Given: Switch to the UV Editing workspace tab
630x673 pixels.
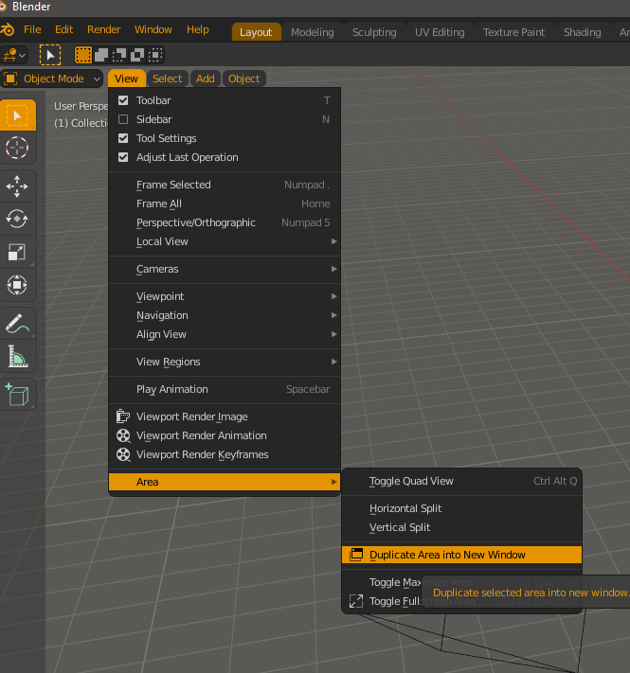Looking at the screenshot, I should pos(440,32).
